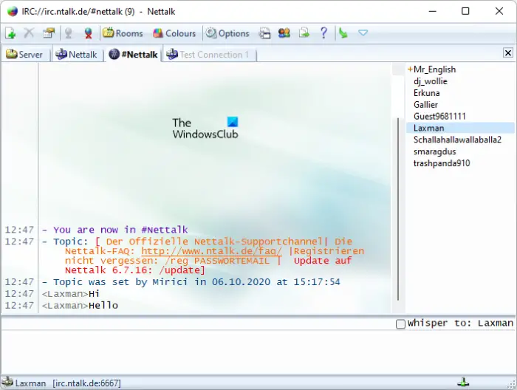Switch to the Nettalk tab
Viewport: 517px width, 390px height.
point(77,55)
